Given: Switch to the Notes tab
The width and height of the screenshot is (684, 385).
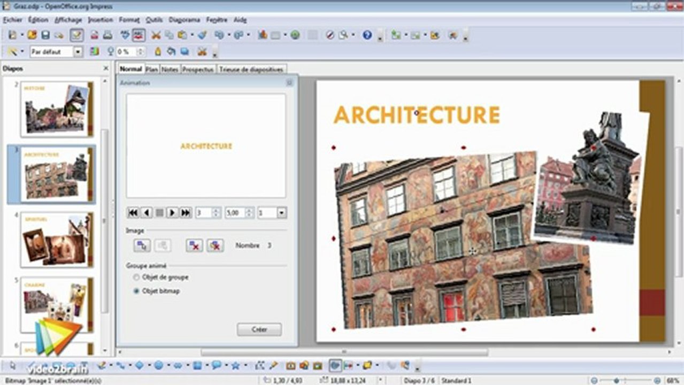Looking at the screenshot, I should click(170, 70).
